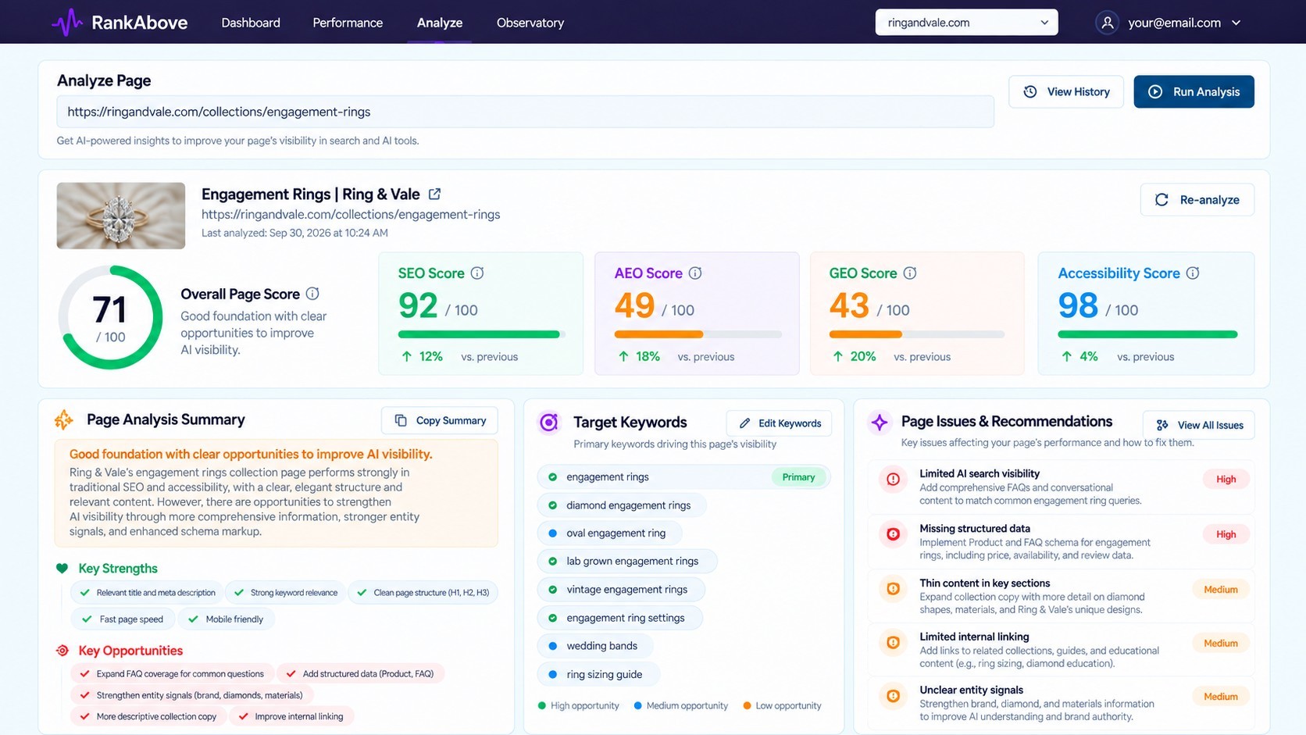Click the 'Fast page speed' strength chip
The width and height of the screenshot is (1306, 735).
123,619
